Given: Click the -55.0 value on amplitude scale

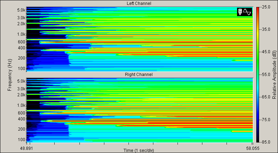Looking at the screenshot, I should click(265, 75).
